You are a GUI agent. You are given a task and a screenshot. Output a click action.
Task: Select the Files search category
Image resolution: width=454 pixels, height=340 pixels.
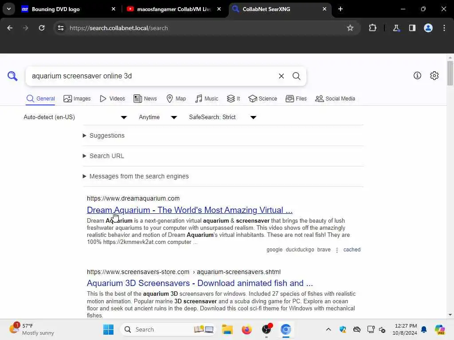[296, 99]
